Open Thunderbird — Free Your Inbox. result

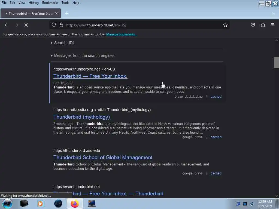90,76
